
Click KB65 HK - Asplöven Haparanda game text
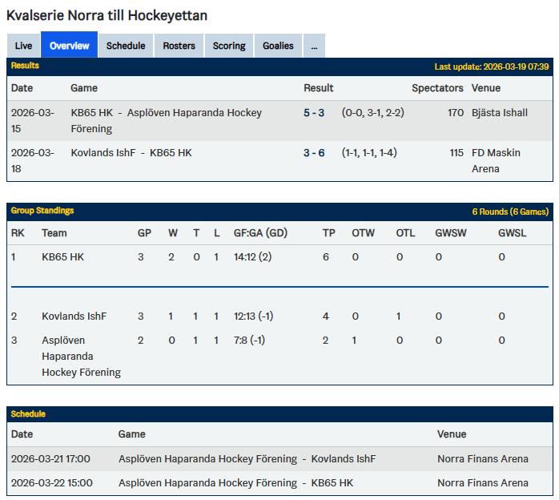coord(166,120)
